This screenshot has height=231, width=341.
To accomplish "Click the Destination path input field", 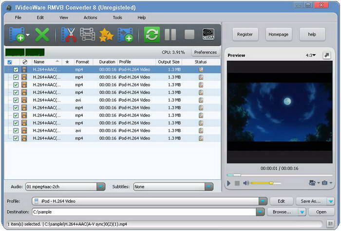I will pos(144,212).
